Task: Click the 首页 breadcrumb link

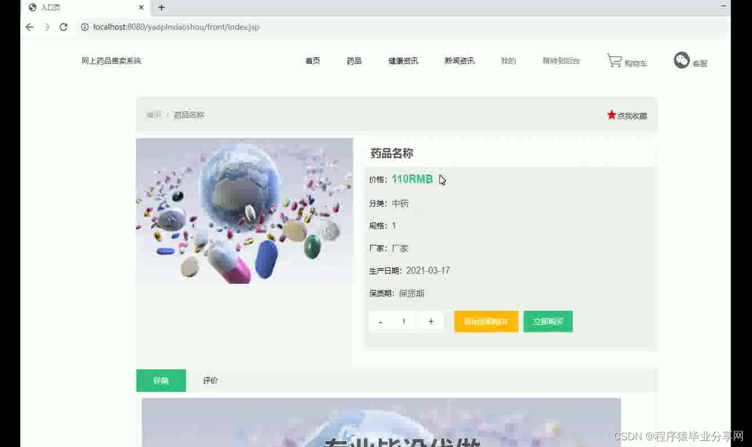Action: pos(154,115)
